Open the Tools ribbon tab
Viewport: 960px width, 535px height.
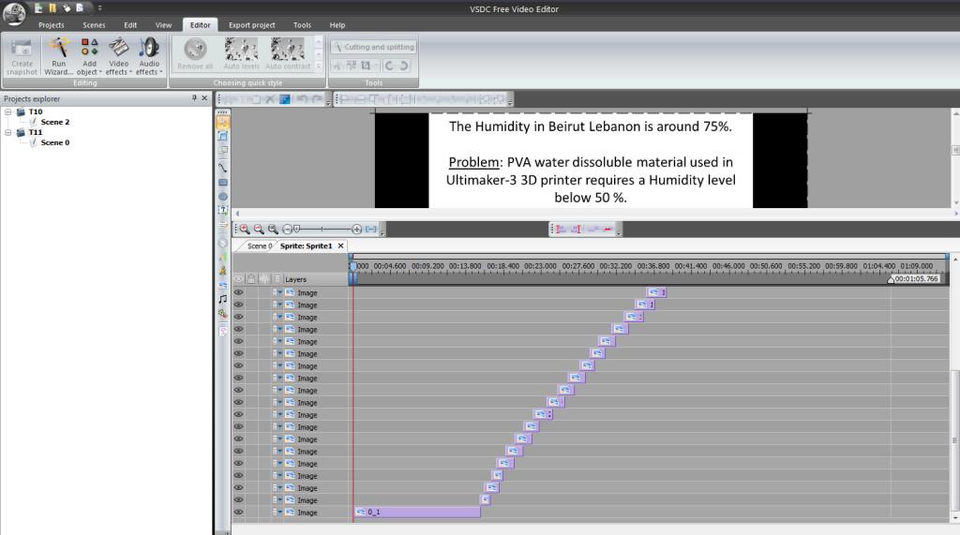tap(302, 25)
